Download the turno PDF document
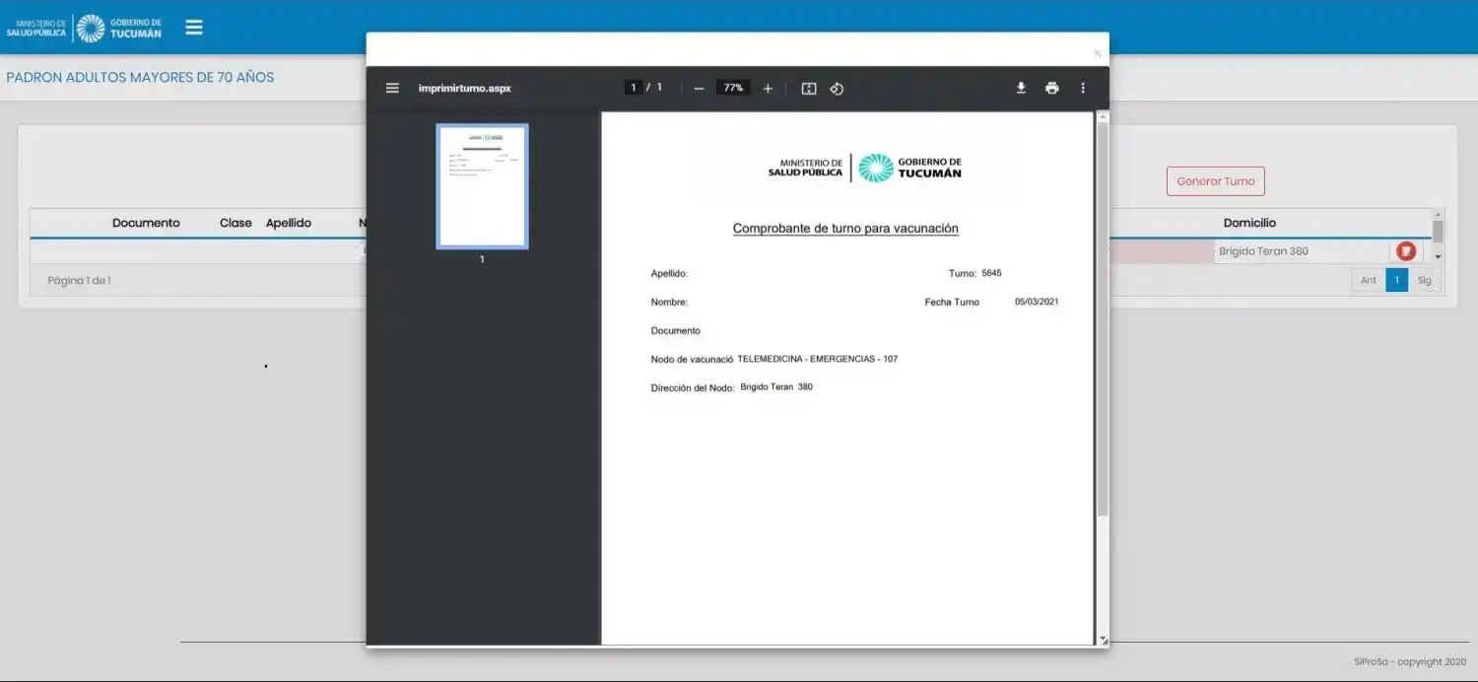The image size is (1478, 682). 1020,88
